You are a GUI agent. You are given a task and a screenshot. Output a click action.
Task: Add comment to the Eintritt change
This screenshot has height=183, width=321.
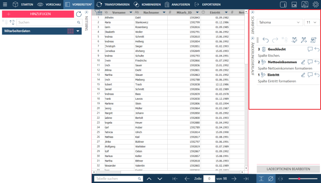310,75
